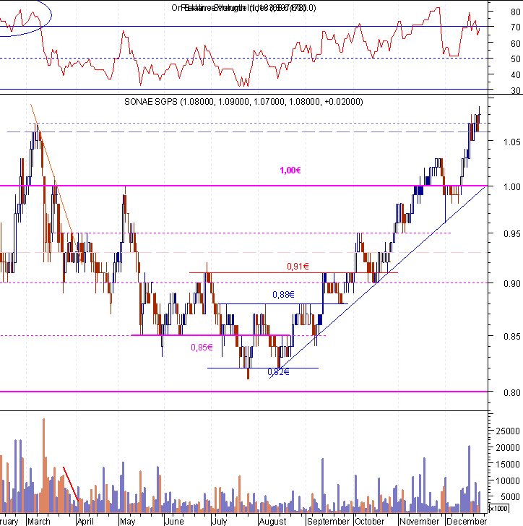Select the short red trendline on volume panel

point(71,484)
